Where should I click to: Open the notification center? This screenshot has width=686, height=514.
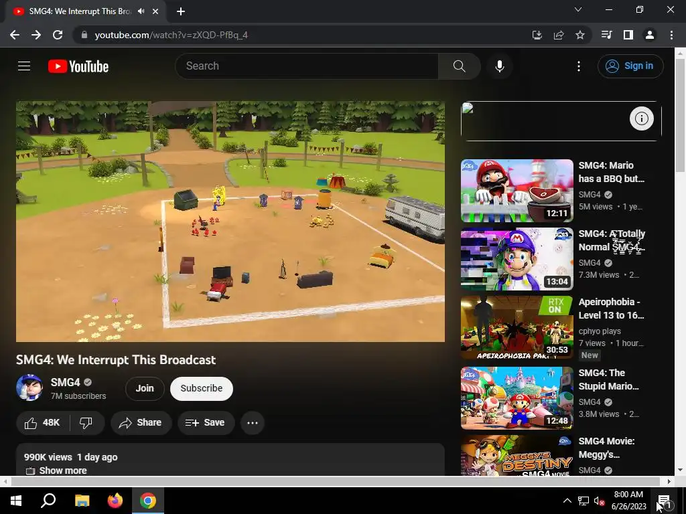pos(665,501)
